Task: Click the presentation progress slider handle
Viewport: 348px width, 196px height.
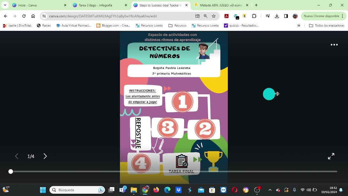Action: pos(11,171)
